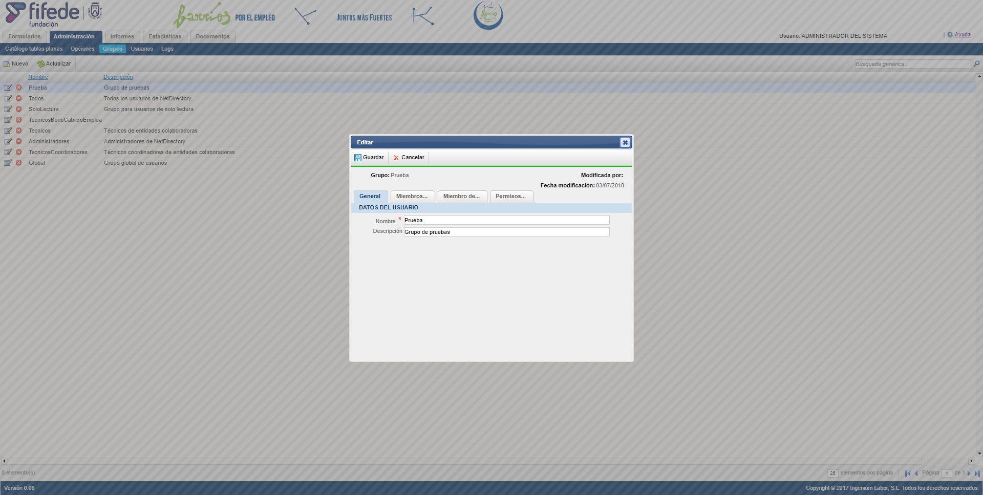Viewport: 983px width, 495px height.
Task: Click the 'Grupo global de usuarios' description
Action: click(135, 163)
